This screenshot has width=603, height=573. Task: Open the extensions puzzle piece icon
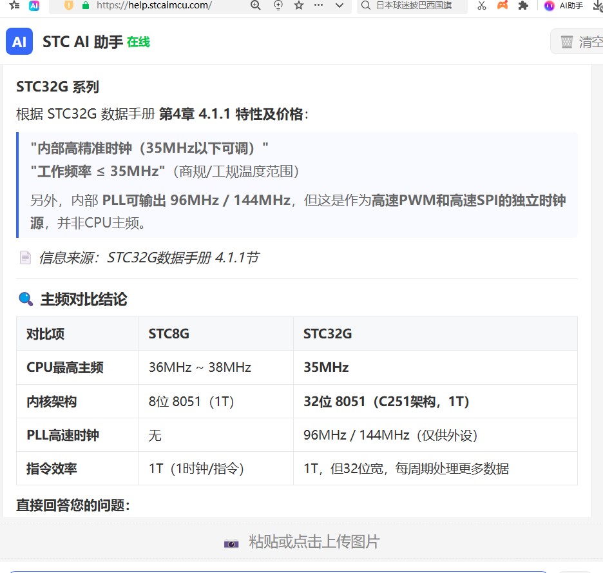tap(523, 5)
